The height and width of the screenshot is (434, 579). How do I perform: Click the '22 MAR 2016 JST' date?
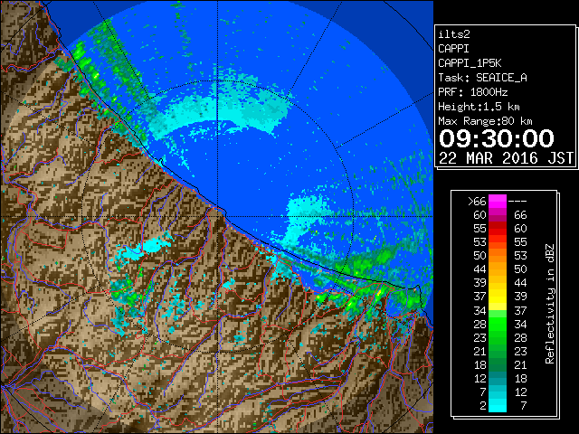[x=507, y=158]
